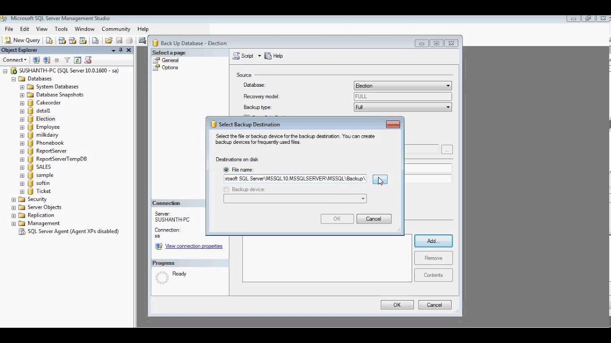Viewport: 611px width, 343px height.
Task: Open the Help menu in menu bar
Action: tap(143, 29)
